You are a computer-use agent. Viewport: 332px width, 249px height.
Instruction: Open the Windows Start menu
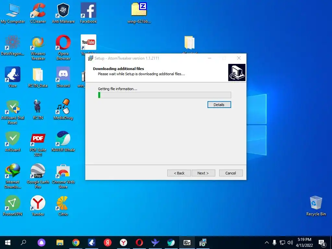click(x=8, y=243)
